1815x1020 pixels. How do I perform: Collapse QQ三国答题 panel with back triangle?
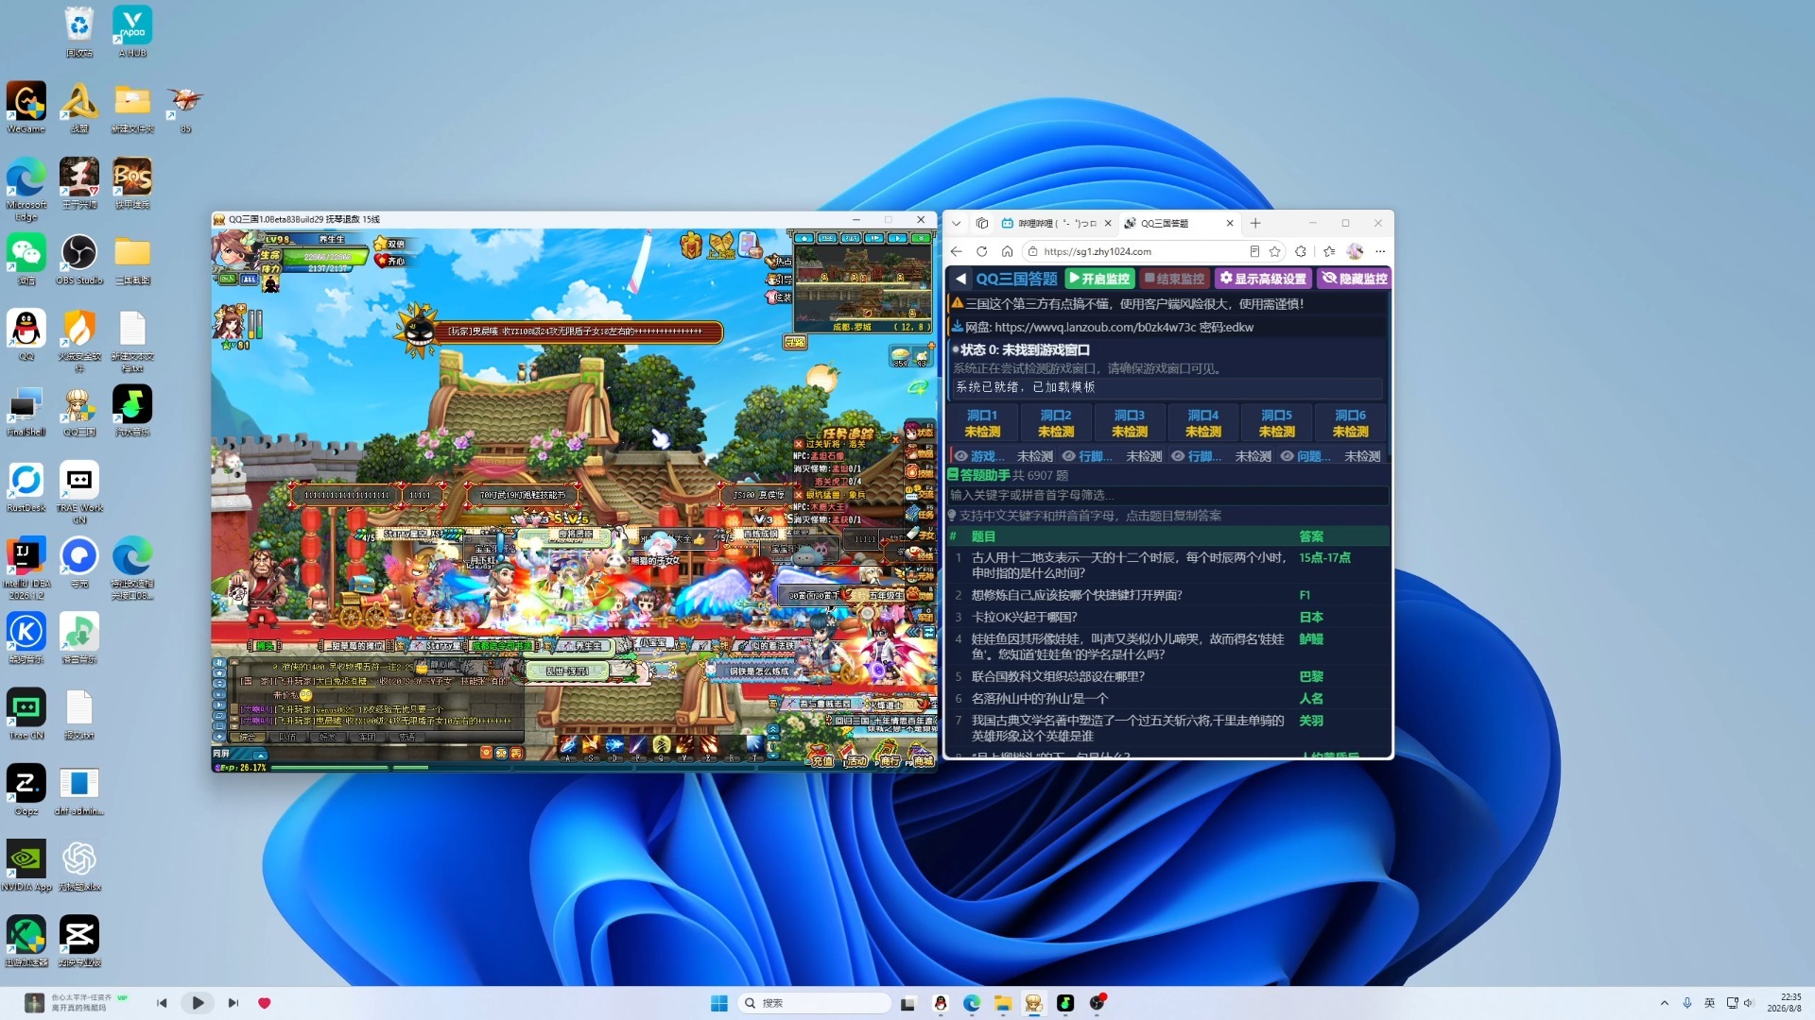click(960, 279)
